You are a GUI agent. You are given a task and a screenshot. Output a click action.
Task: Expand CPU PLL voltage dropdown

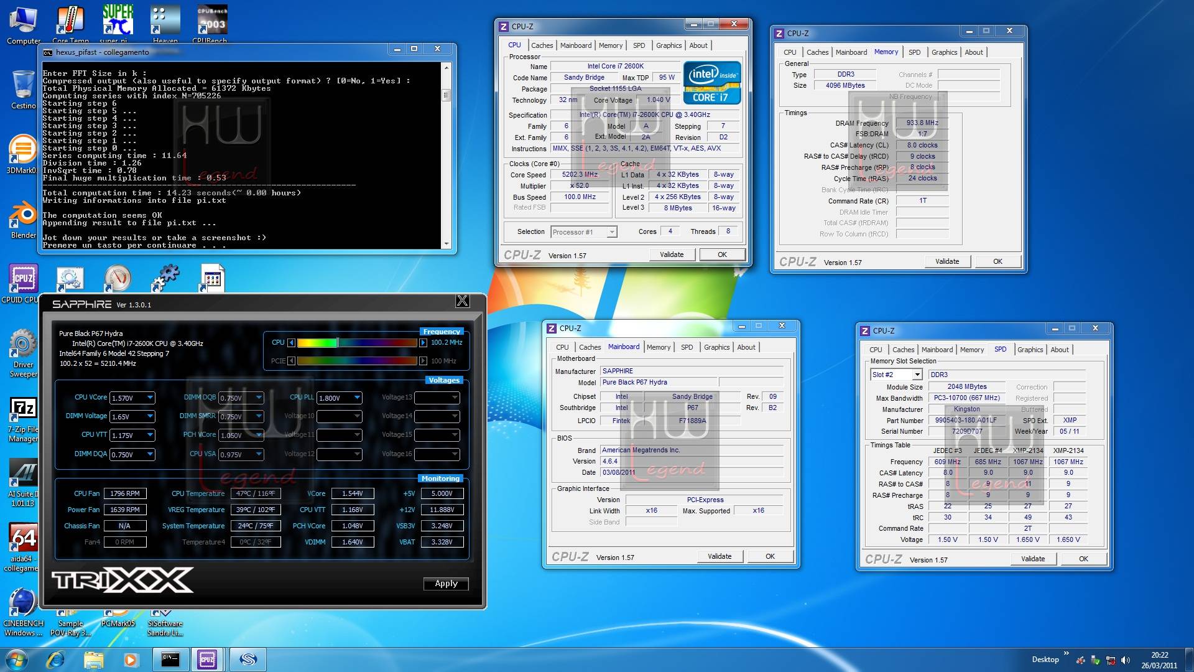click(x=357, y=398)
